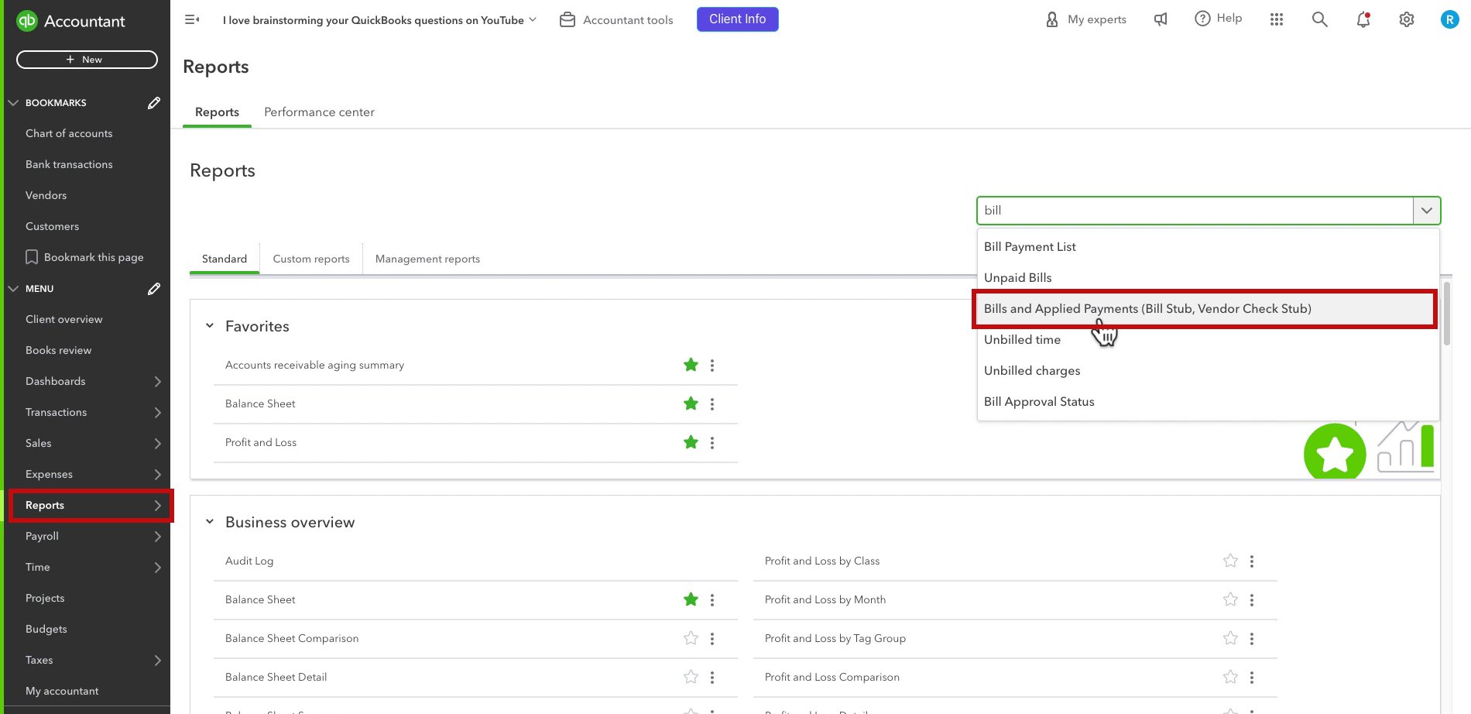Screen dimensions: 1471x714
Task: Open the Audit Log report
Action: point(249,561)
